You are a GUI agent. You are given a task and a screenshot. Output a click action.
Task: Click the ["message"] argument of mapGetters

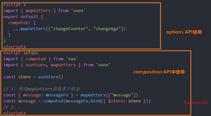122,95
